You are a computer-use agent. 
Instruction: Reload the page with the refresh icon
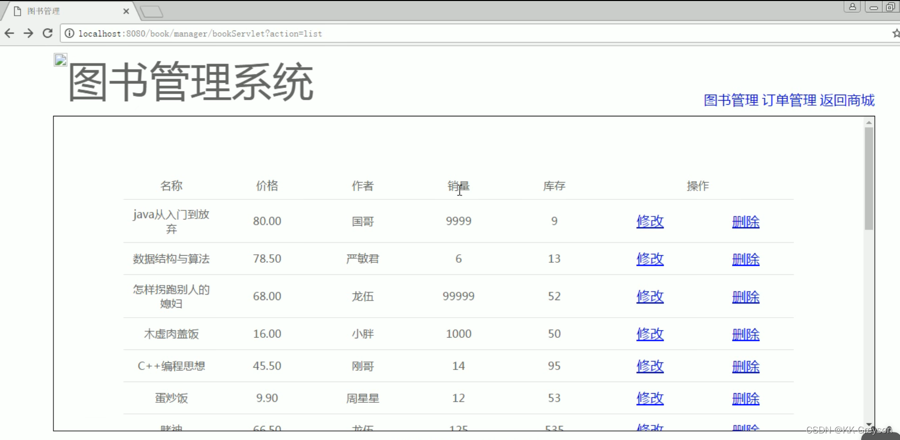pos(47,33)
